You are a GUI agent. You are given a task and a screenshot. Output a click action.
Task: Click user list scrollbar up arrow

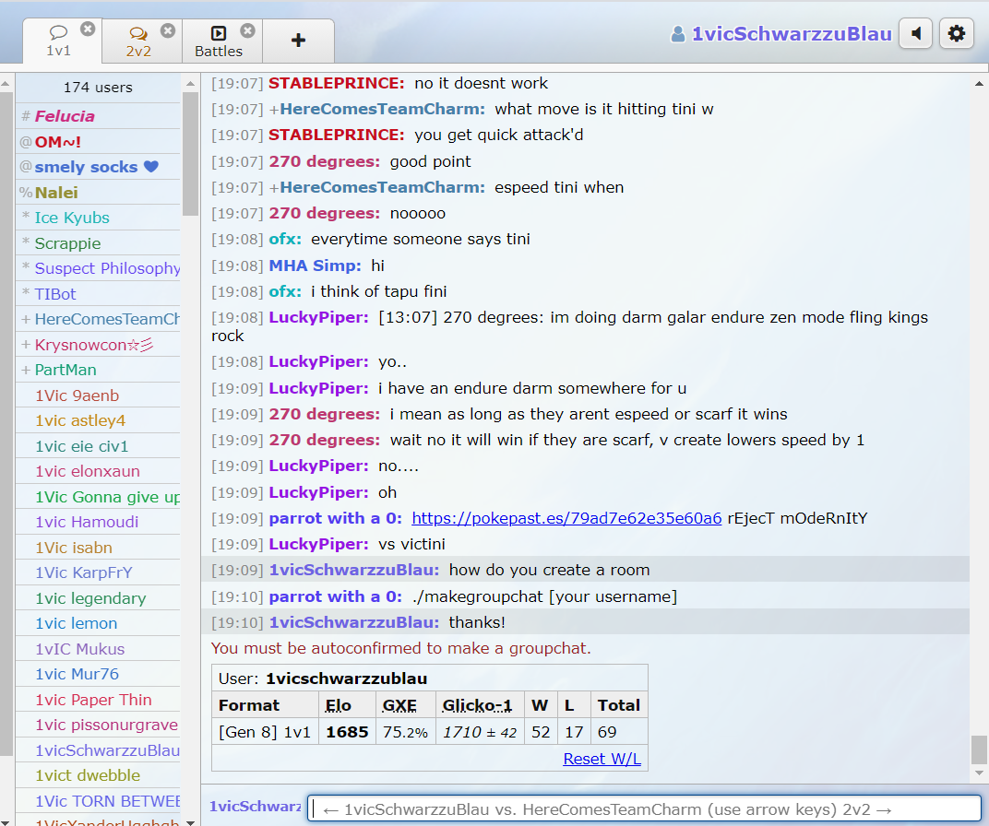(190, 83)
